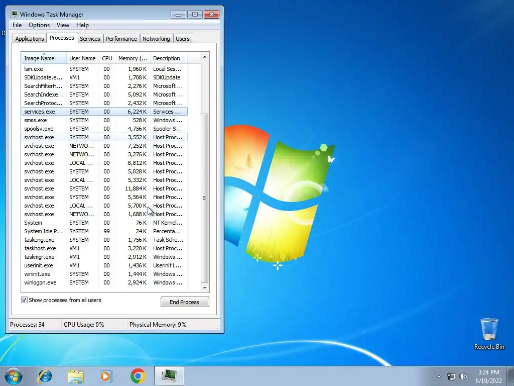Image resolution: width=514 pixels, height=386 pixels.
Task: Click the Task Manager taskbar button
Action: click(x=169, y=376)
